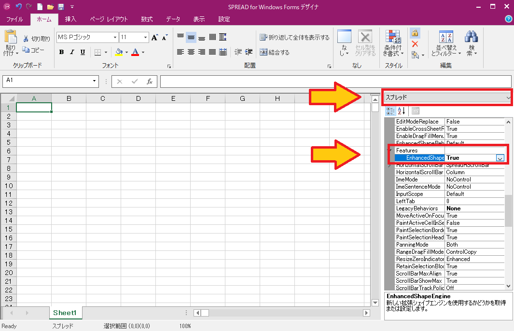Screen dimensions: 514x331
Task: Open the cell type なし dropdown
Action: click(344, 43)
